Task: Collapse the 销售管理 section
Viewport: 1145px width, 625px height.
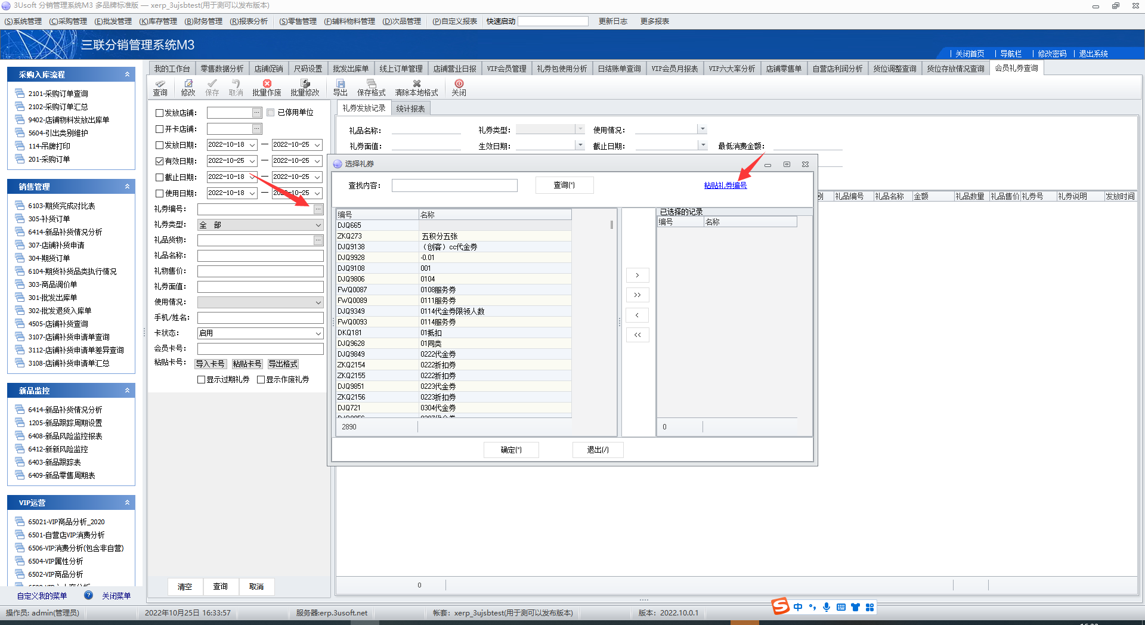Action: 127,187
